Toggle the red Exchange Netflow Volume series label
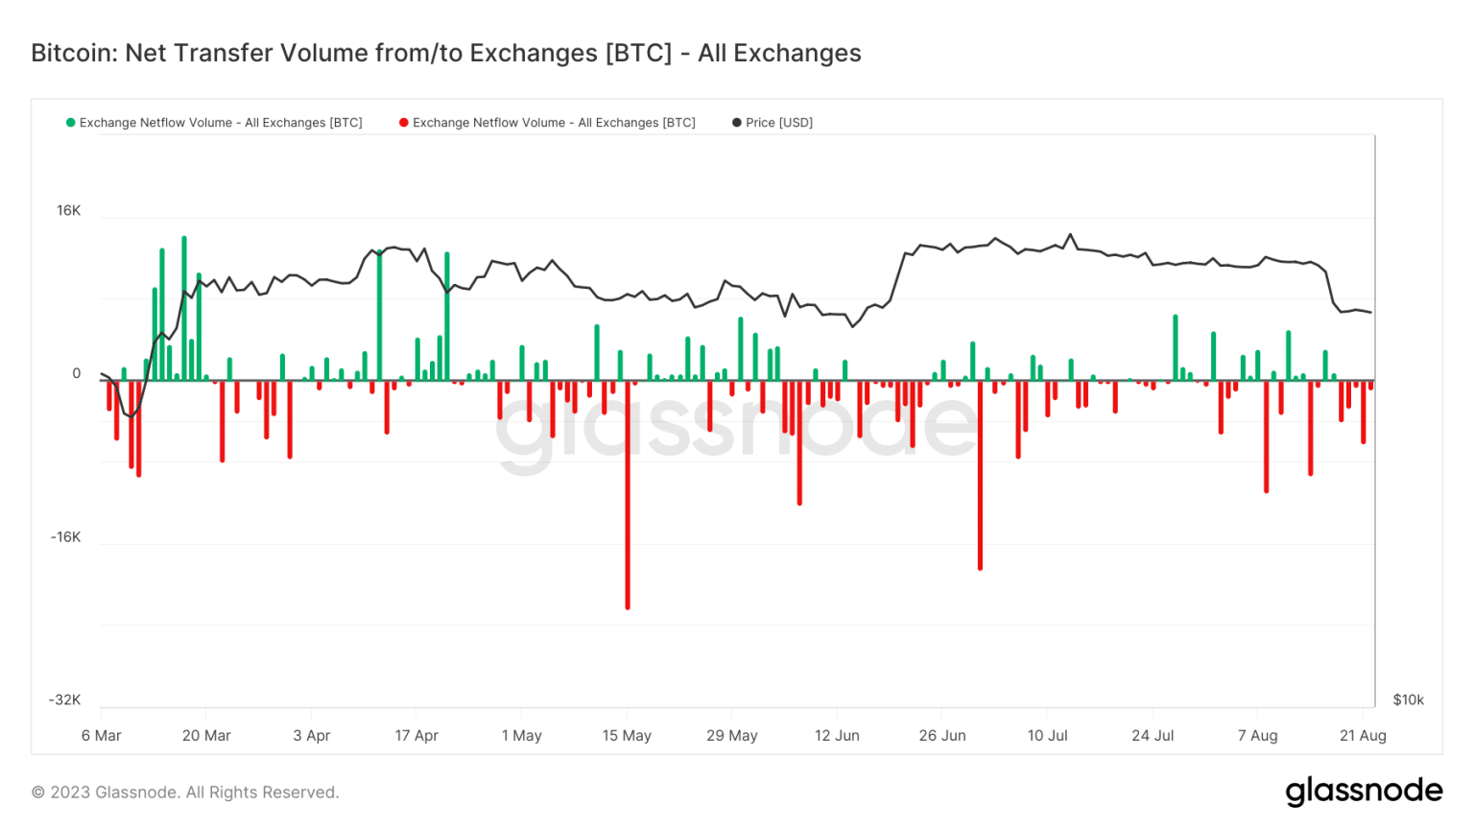1474x829 pixels. point(554,123)
